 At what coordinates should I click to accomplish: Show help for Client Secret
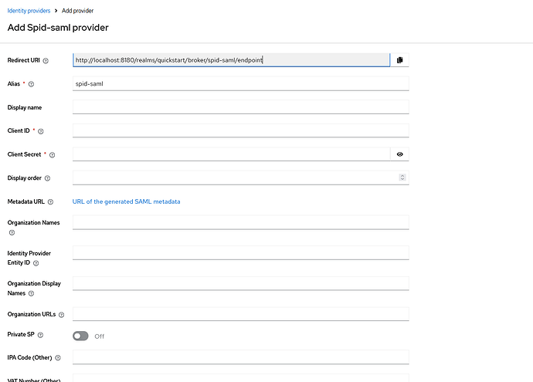[x=52, y=155]
